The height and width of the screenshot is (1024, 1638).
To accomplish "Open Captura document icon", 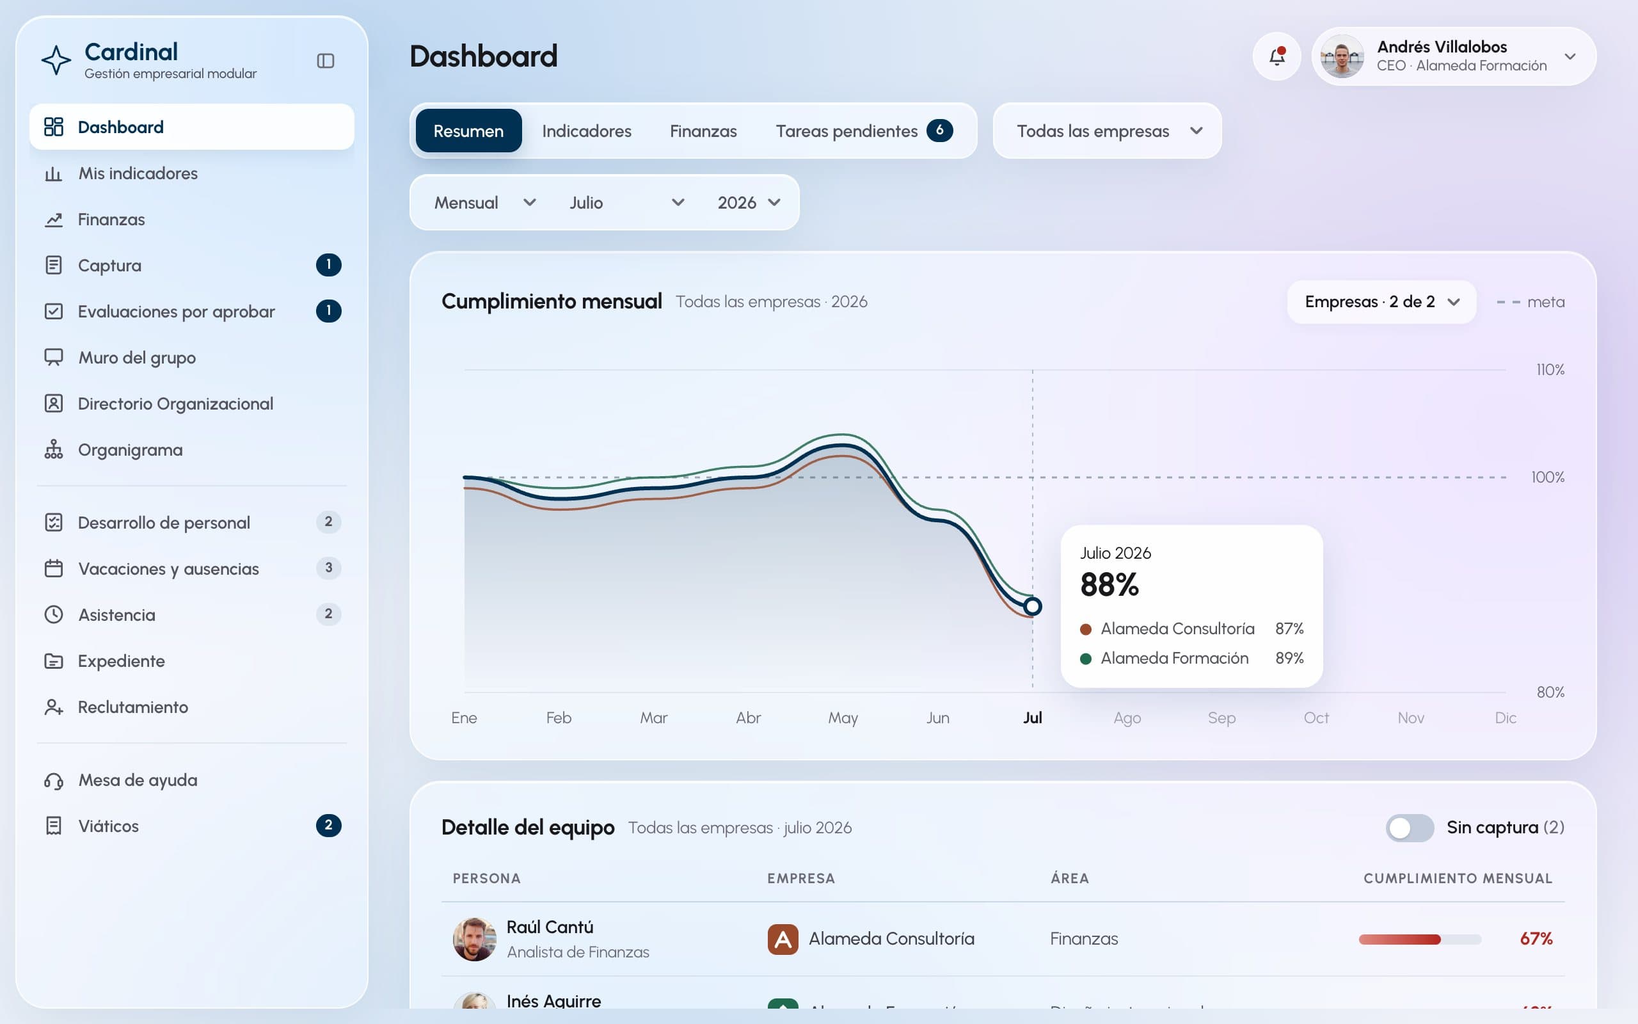I will (x=54, y=266).
